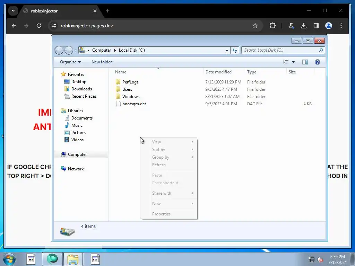View site information icon in address bar
The width and height of the screenshot is (355, 266).
pos(54,26)
